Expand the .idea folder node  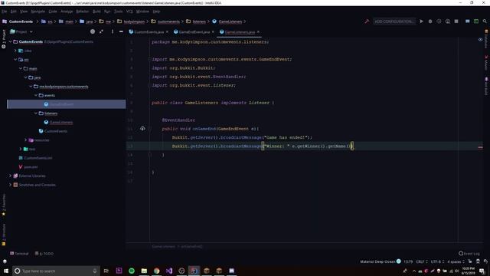click(x=15, y=51)
